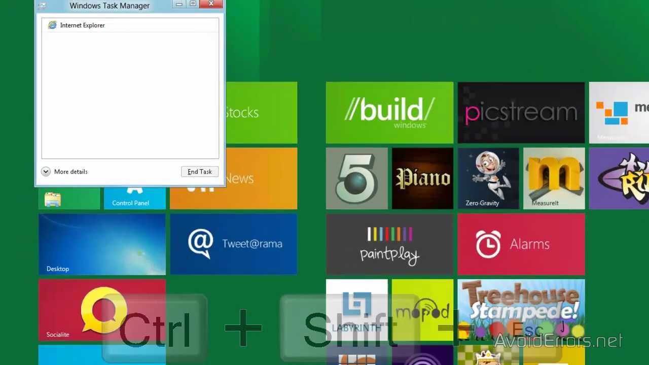Image resolution: width=649 pixels, height=365 pixels.
Task: Launch the picstream tile
Action: coord(521,113)
